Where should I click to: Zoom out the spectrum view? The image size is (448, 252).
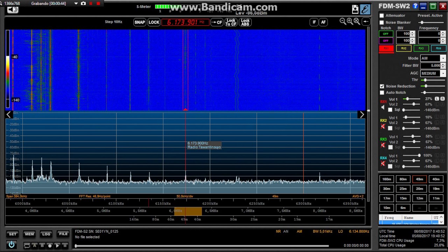[x=343, y=22]
